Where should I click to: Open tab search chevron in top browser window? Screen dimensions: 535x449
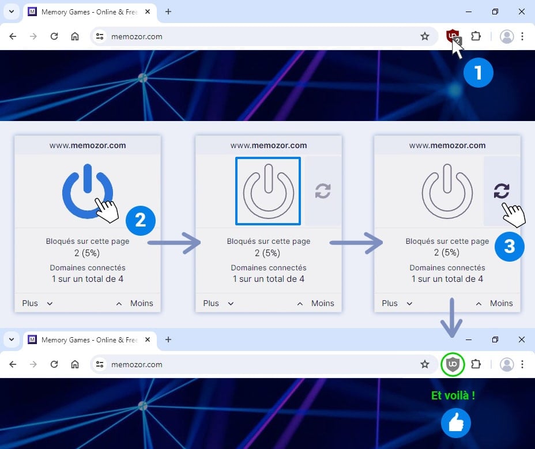pos(11,12)
